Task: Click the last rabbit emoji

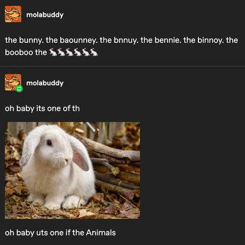Action: coord(94,52)
